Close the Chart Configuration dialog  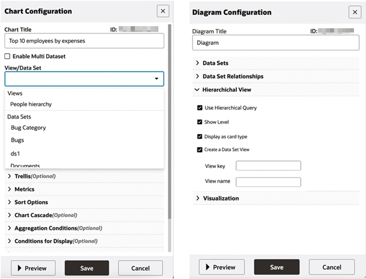point(163,11)
